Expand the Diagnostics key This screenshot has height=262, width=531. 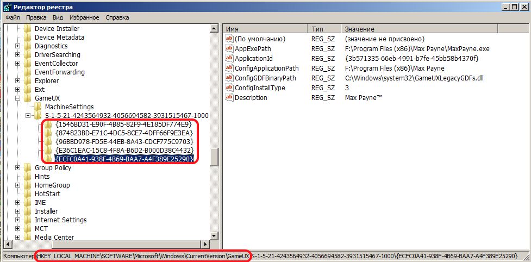point(17,46)
